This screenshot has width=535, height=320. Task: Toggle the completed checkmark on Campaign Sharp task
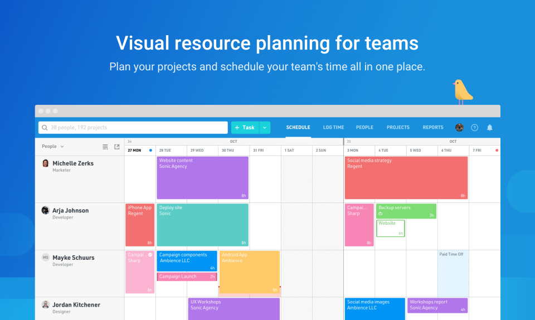(150, 255)
